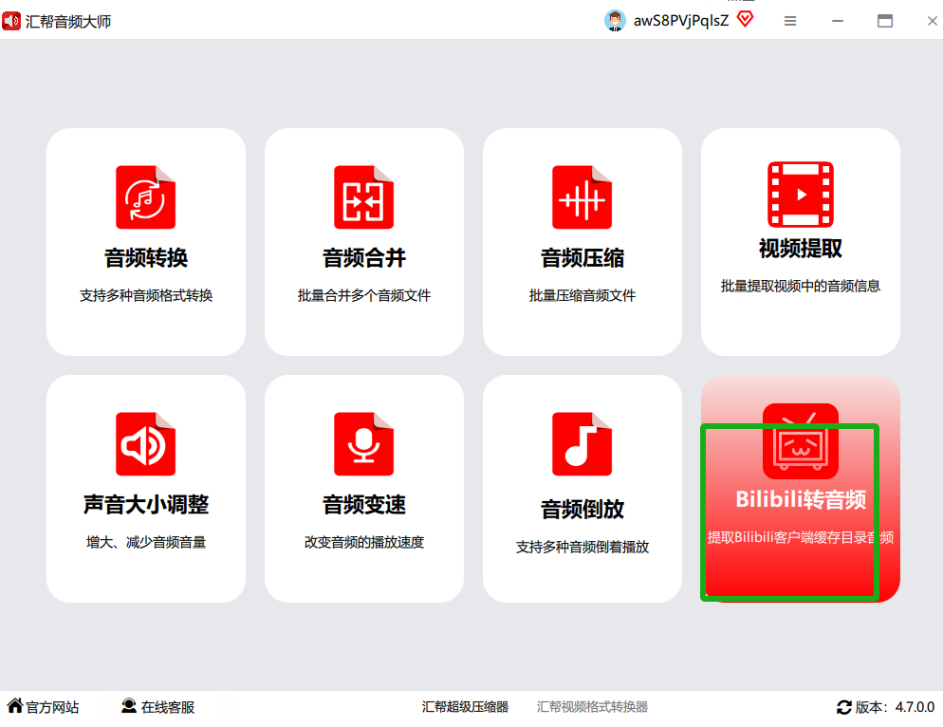Click the 音频转换 title text
943x727 pixels.
[x=145, y=257]
